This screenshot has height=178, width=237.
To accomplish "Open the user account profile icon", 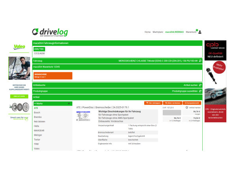I will click(x=200, y=32).
